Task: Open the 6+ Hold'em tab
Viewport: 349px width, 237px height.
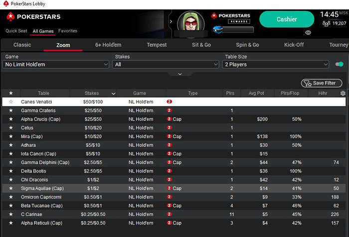Action: [x=108, y=45]
